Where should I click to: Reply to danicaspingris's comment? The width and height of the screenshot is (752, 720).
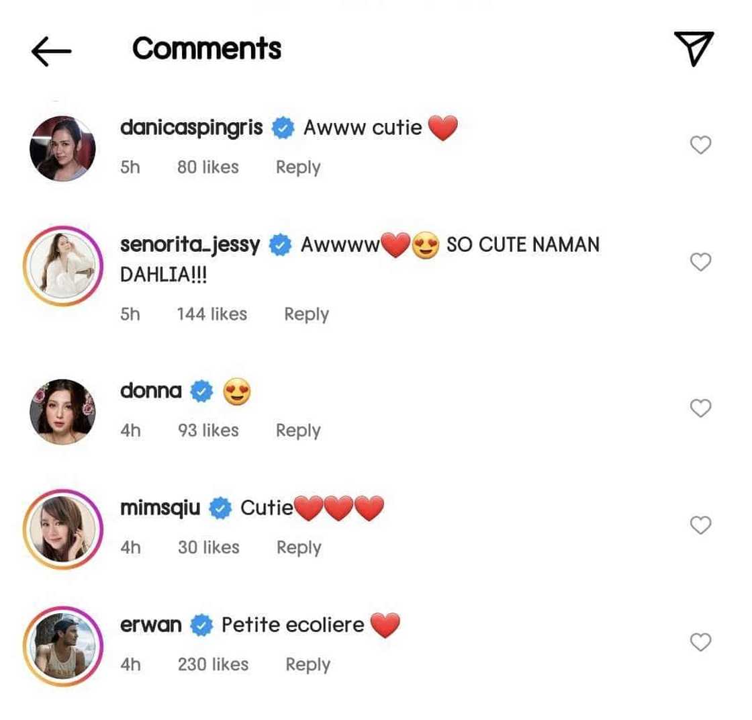click(x=298, y=167)
